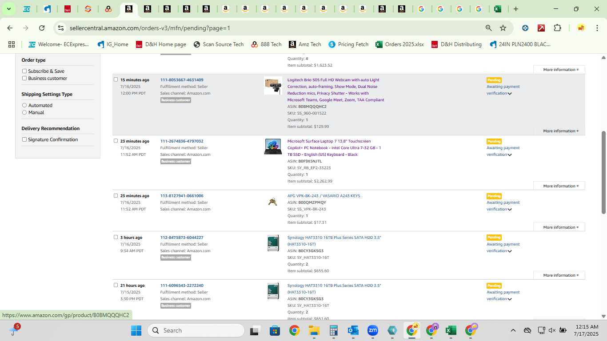
Task: Open the clock and date in tray
Action: click(x=586, y=330)
